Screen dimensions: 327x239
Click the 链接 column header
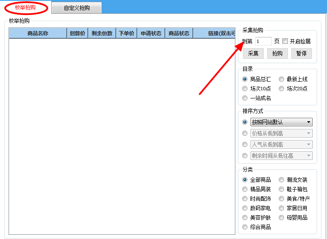(214, 33)
